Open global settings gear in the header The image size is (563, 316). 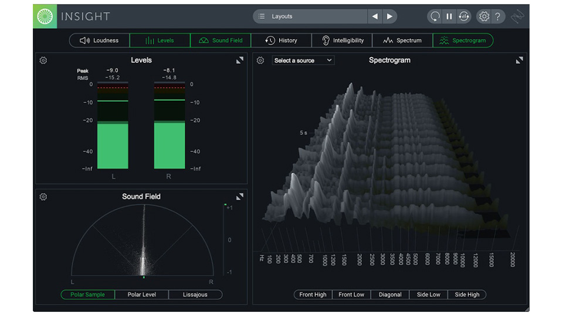(x=484, y=16)
